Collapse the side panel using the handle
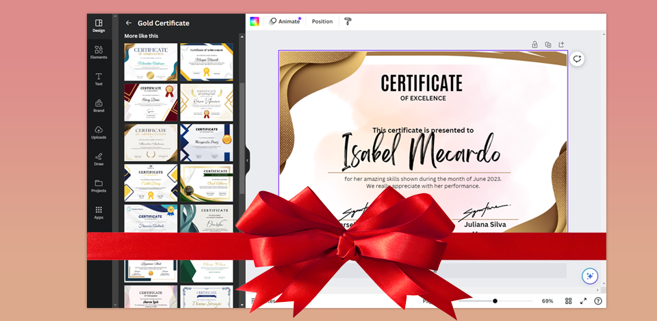Screen dimensions: 657x321 [x=247, y=160]
